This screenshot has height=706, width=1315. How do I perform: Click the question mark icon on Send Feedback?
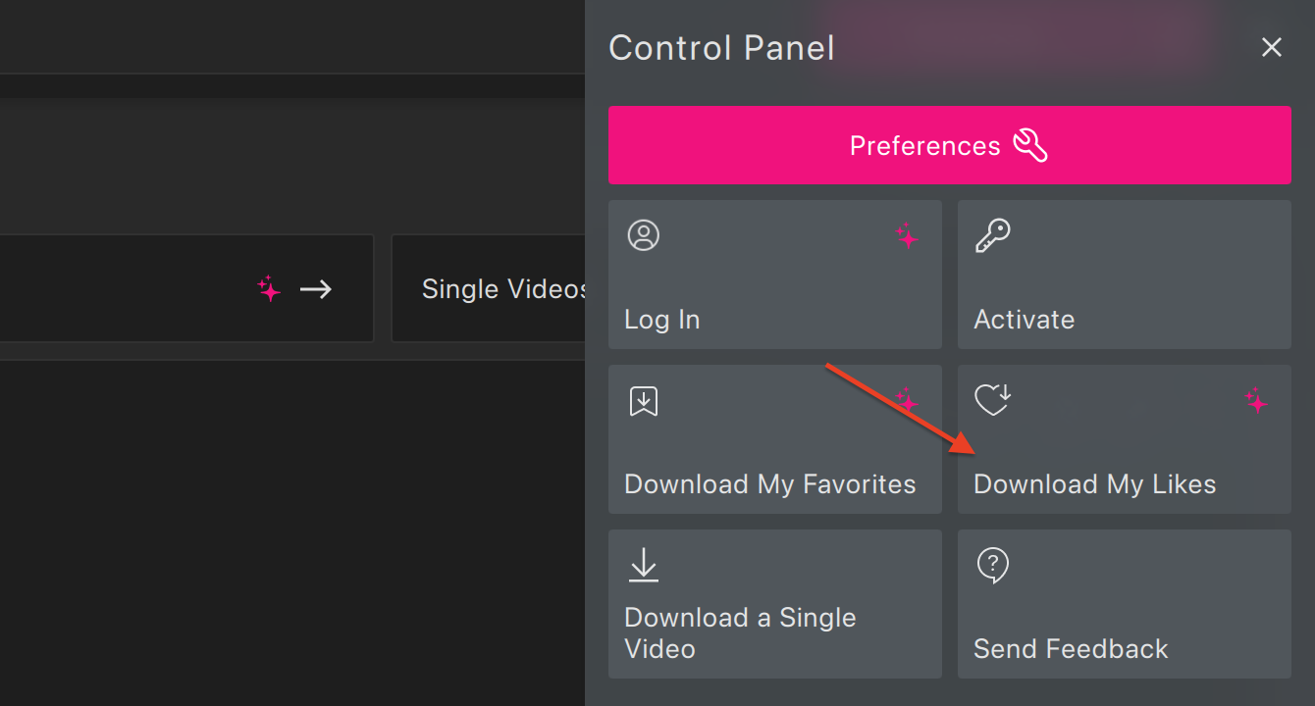[x=992, y=565]
